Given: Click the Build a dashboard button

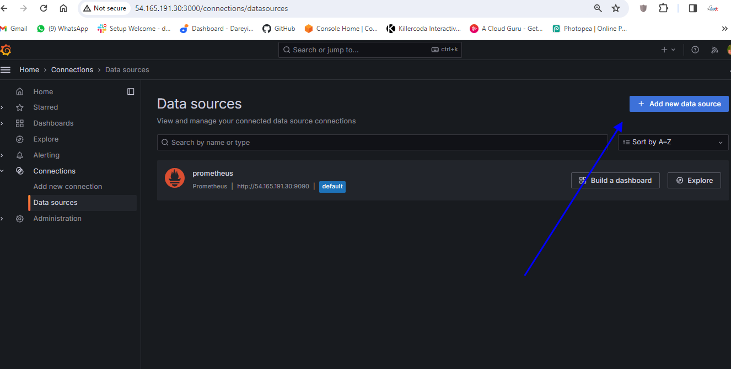Looking at the screenshot, I should coord(615,180).
